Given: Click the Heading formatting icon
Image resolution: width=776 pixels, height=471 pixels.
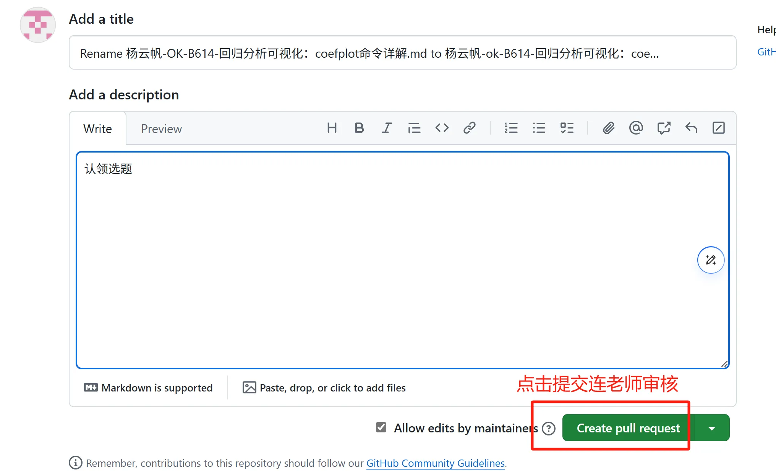Looking at the screenshot, I should coord(332,128).
